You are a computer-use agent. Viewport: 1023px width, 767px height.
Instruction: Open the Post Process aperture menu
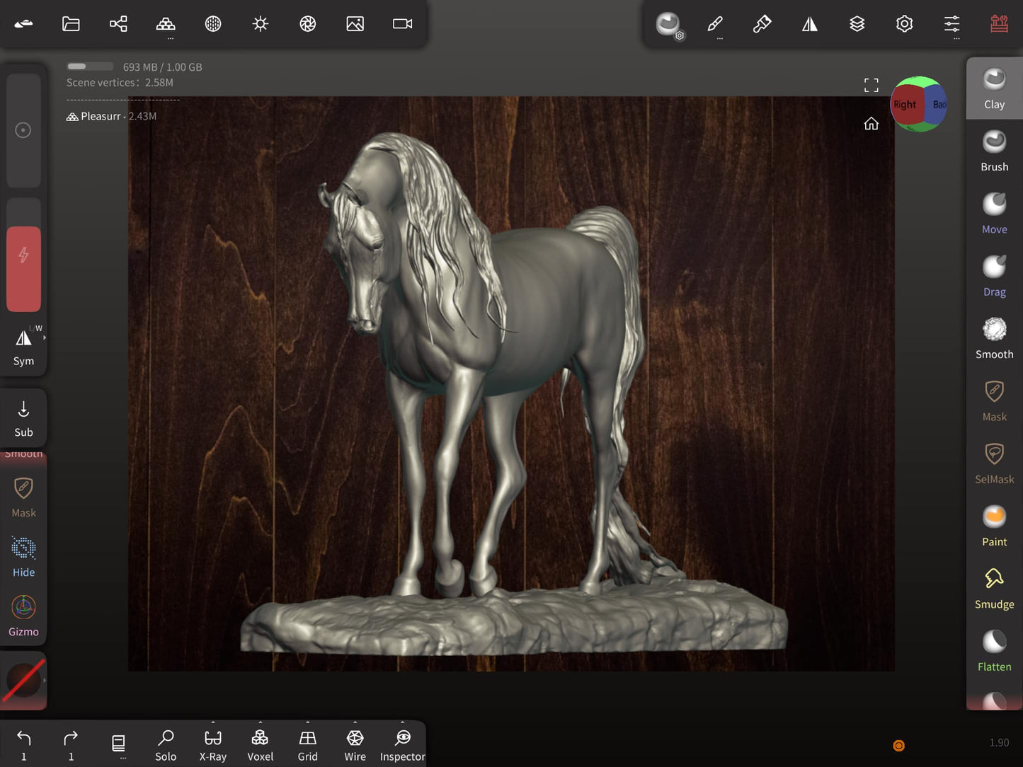[x=308, y=24]
